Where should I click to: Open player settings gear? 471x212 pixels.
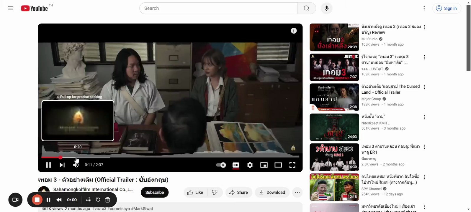tap(250, 165)
